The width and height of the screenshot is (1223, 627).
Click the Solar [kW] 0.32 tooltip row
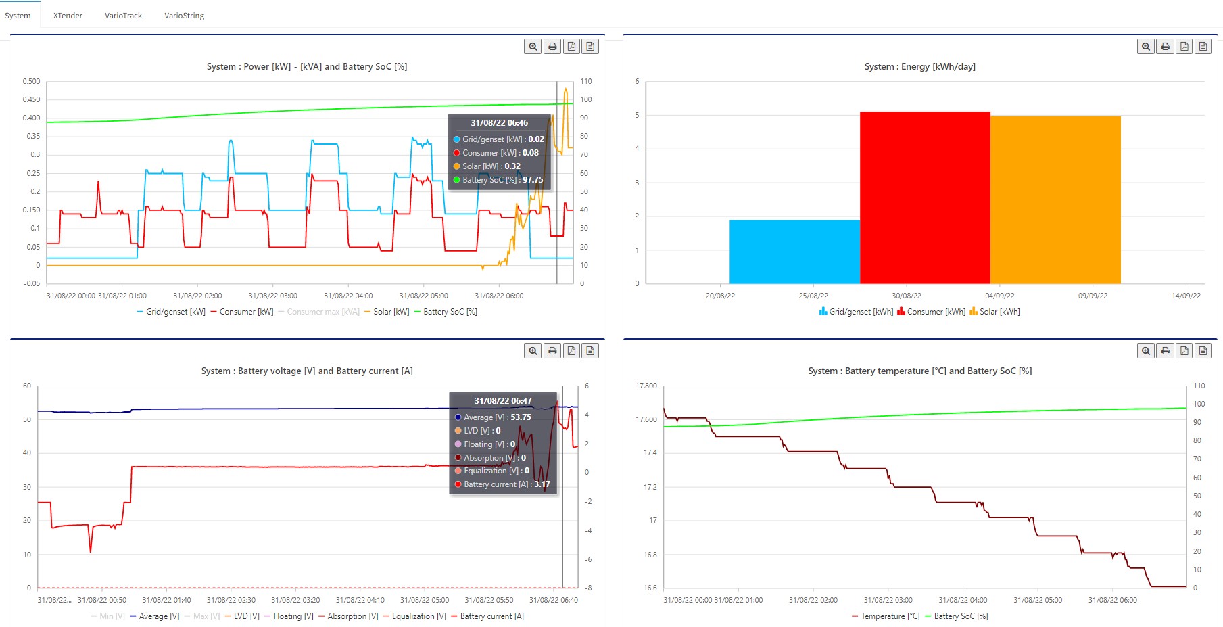click(x=487, y=166)
